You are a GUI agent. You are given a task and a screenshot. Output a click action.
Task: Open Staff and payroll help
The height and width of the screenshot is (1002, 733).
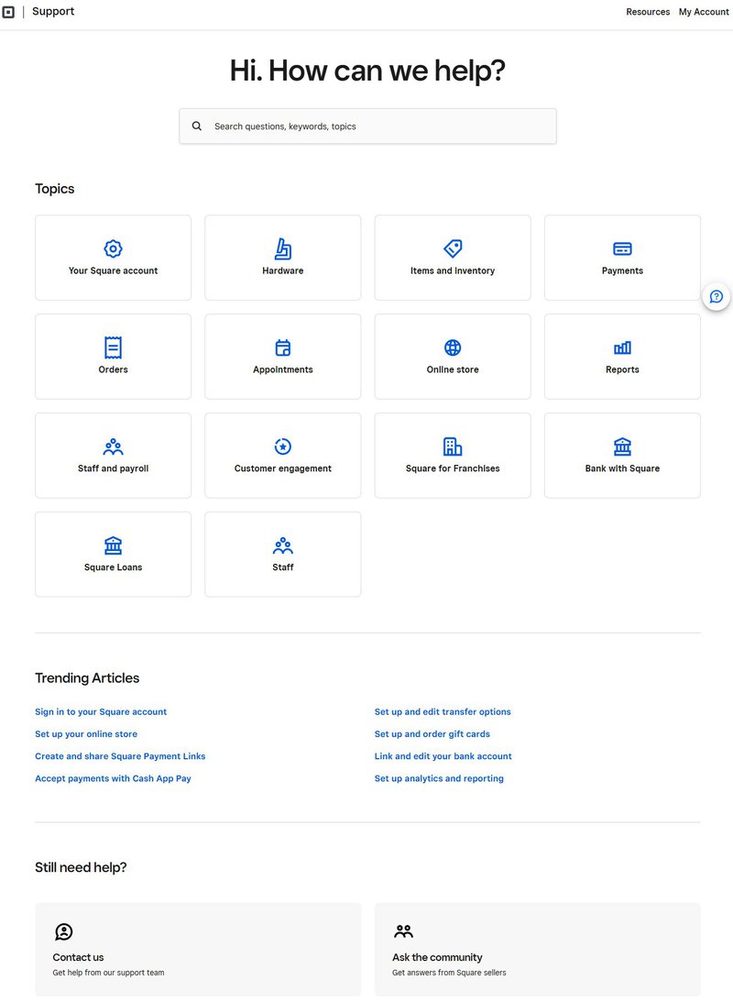113,455
